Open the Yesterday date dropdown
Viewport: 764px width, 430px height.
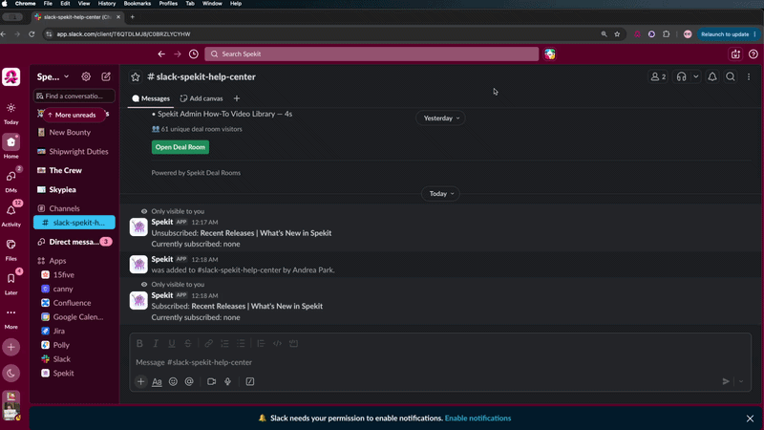440,118
